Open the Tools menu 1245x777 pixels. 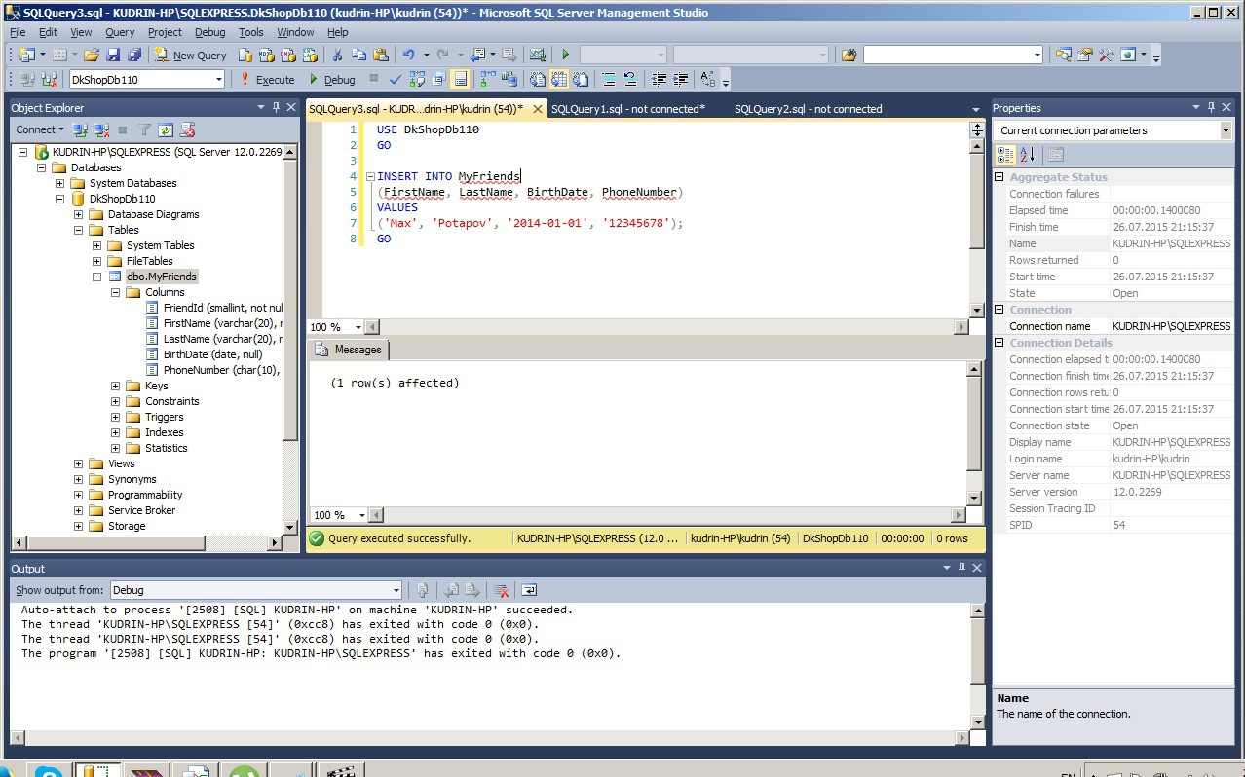click(251, 32)
